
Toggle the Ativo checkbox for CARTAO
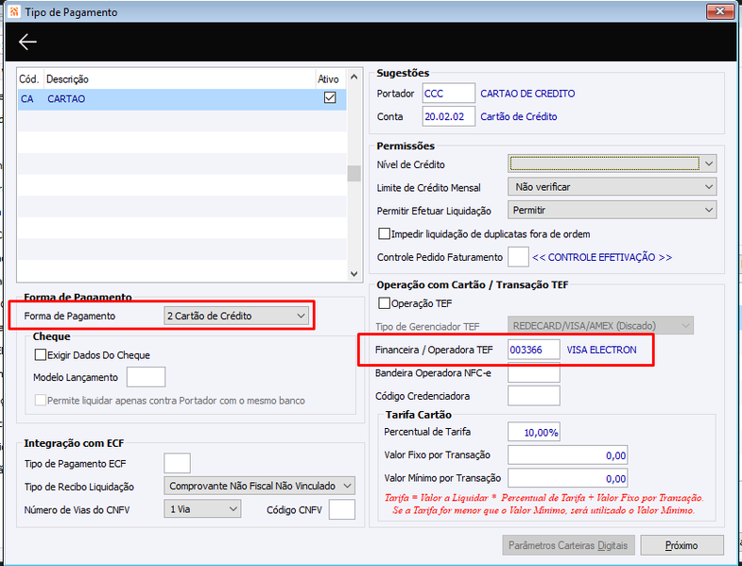pyautogui.click(x=329, y=98)
